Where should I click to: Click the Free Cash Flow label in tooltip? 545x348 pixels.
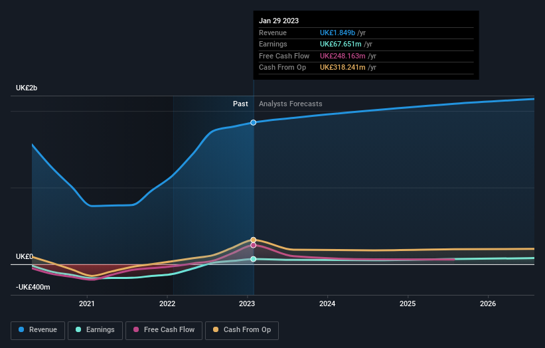(284, 56)
